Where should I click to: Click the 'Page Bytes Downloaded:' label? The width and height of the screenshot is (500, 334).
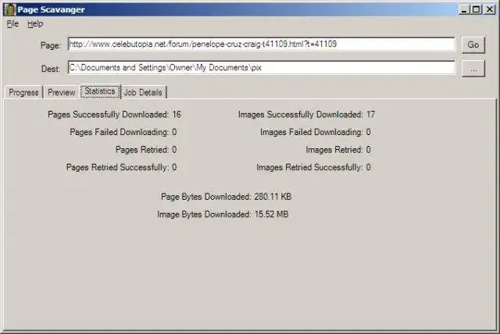pyautogui.click(x=205, y=197)
